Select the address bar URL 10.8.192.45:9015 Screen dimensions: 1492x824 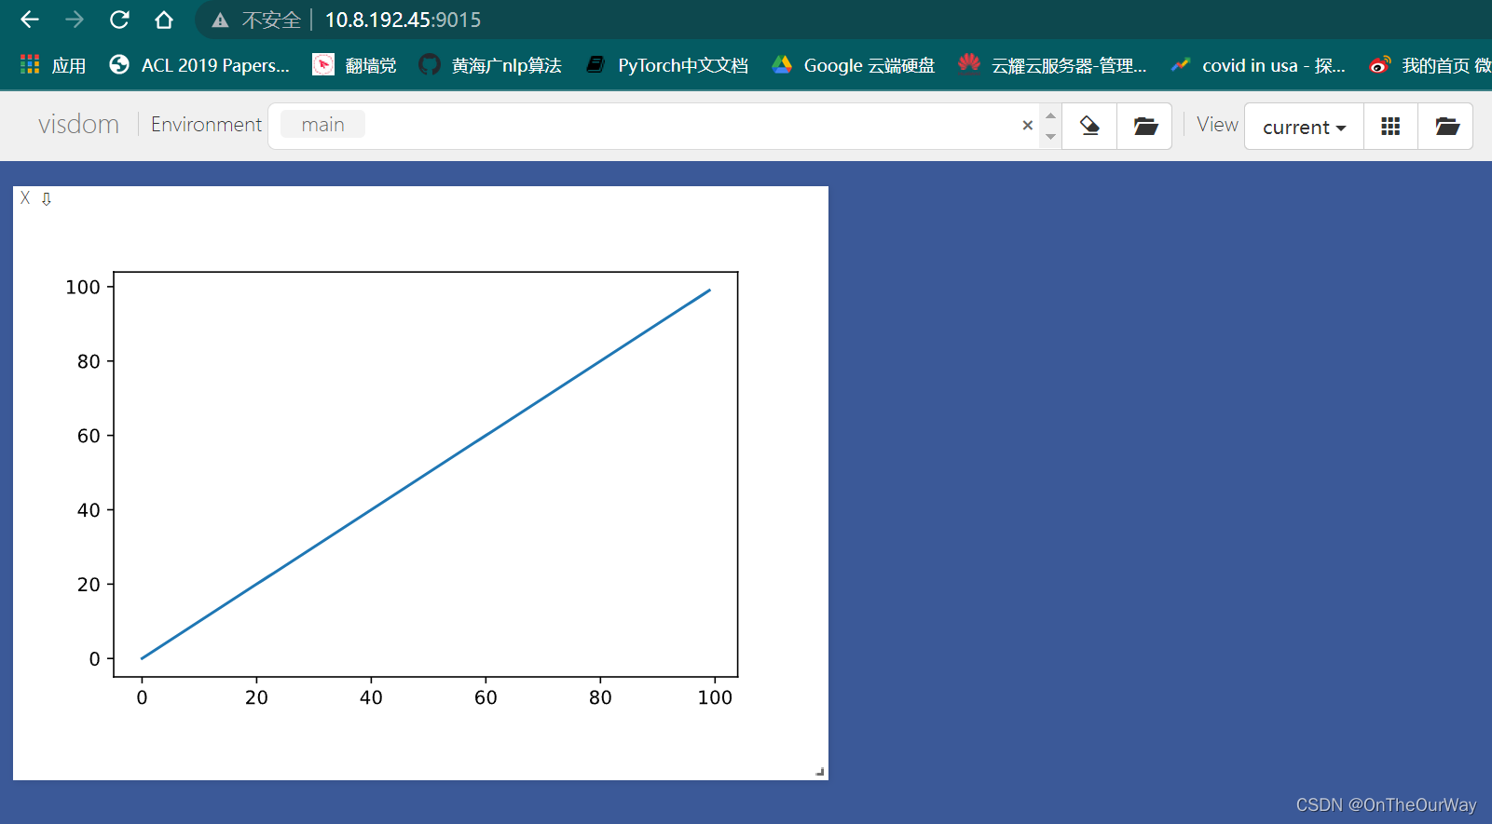point(403,20)
